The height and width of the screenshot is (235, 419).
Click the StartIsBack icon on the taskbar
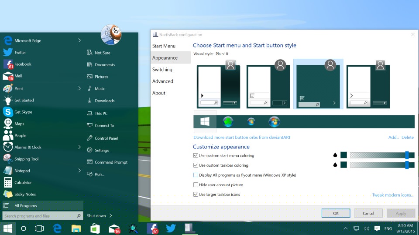[189, 228]
